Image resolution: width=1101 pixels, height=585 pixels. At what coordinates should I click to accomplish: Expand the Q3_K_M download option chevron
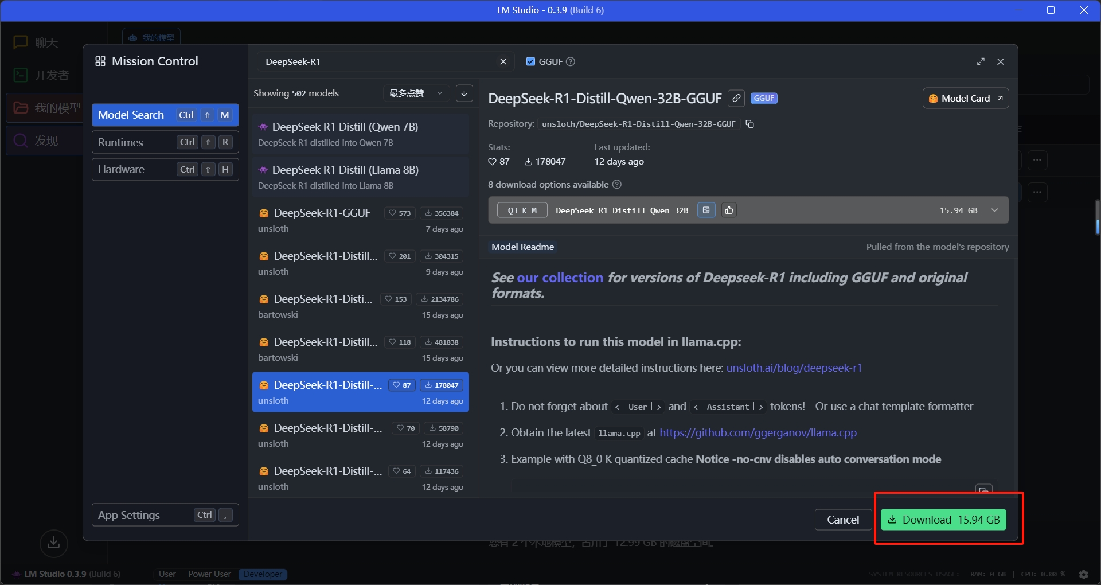point(994,210)
